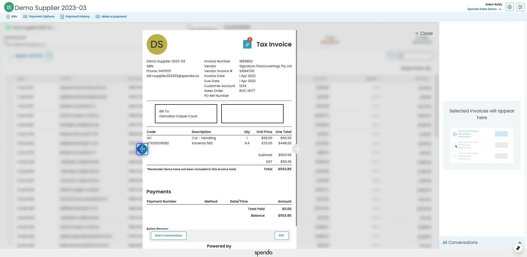Click the Total Paid amount $0.00
Screen dimensions: 527x257
click(287, 209)
